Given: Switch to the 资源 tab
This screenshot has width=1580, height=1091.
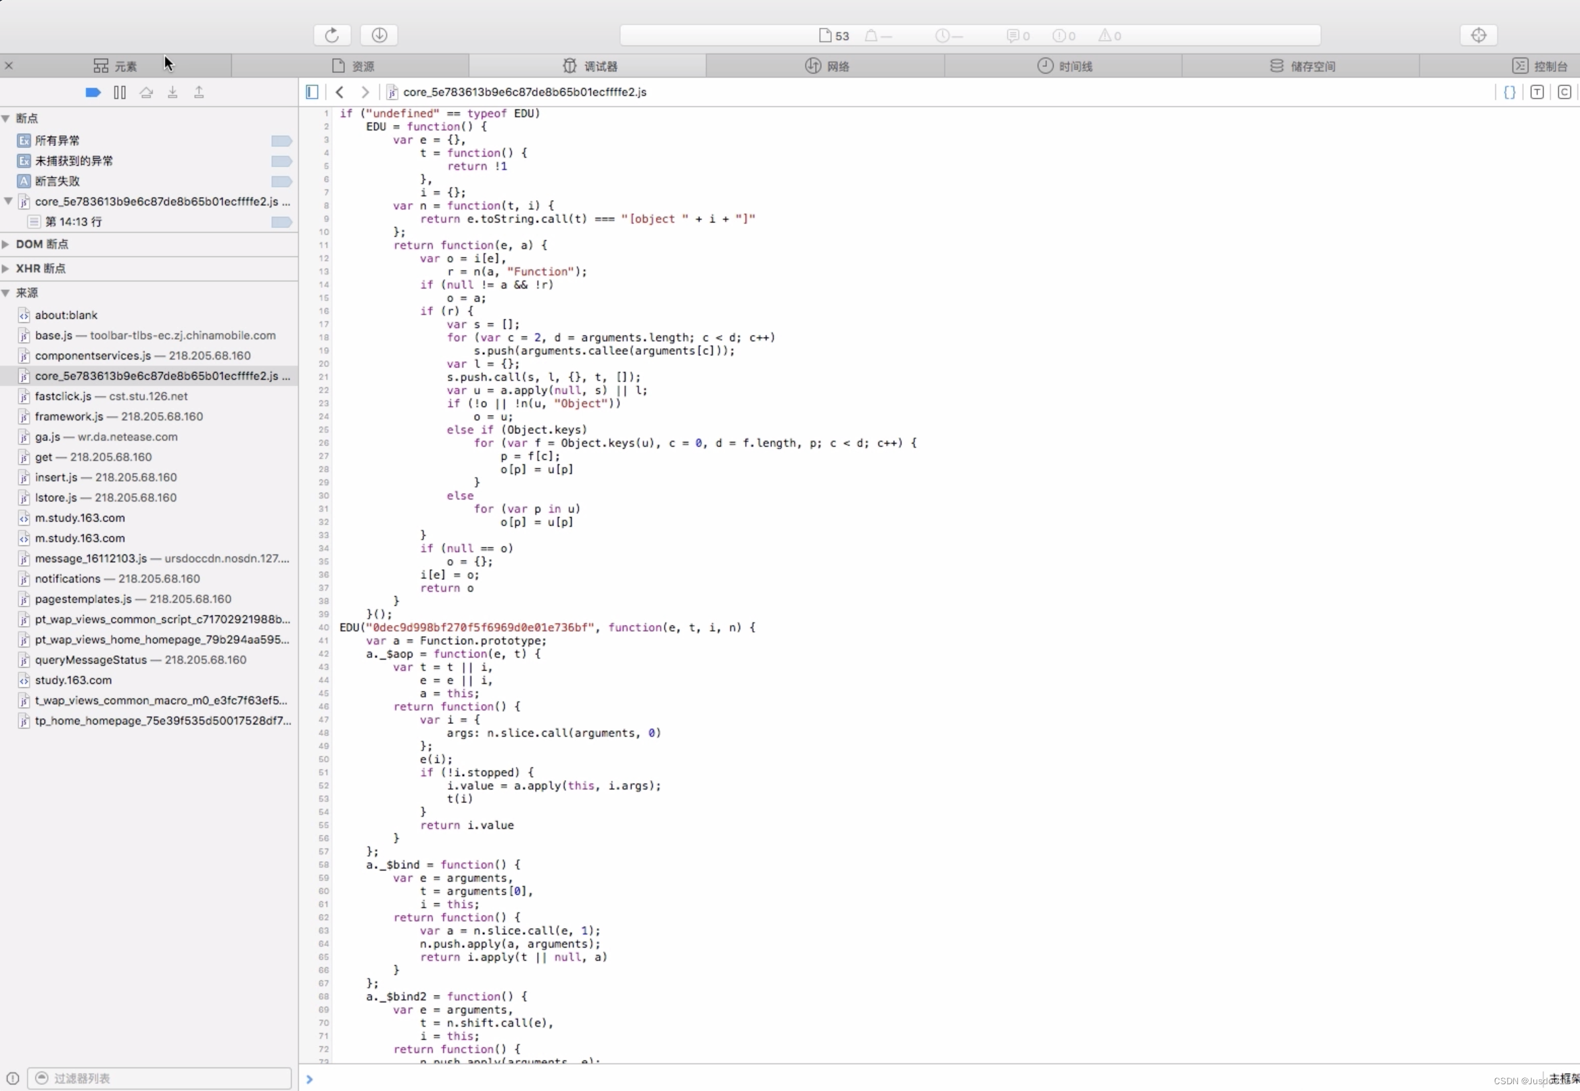Looking at the screenshot, I should [353, 66].
